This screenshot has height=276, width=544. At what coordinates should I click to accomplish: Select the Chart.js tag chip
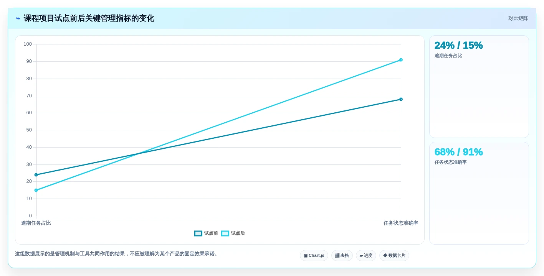pos(314,256)
